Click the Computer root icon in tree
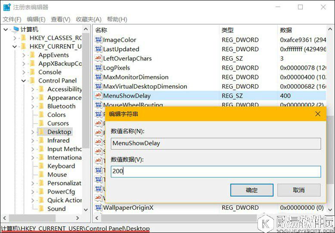This screenshot has height=233, width=335. coord(16,29)
